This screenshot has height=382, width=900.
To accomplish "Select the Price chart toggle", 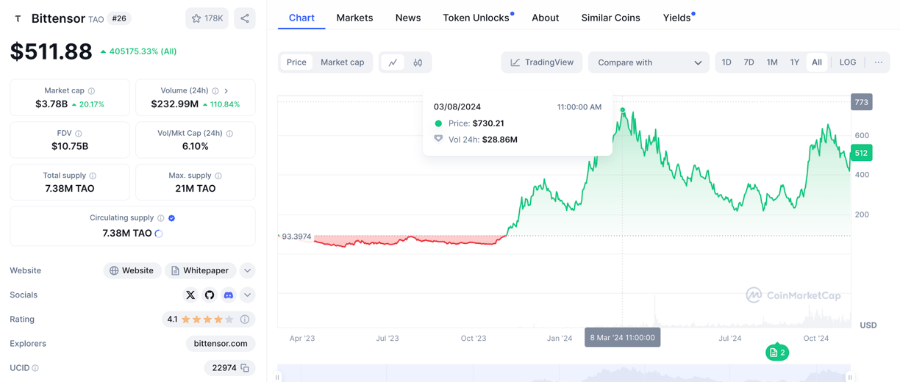I will tap(296, 62).
